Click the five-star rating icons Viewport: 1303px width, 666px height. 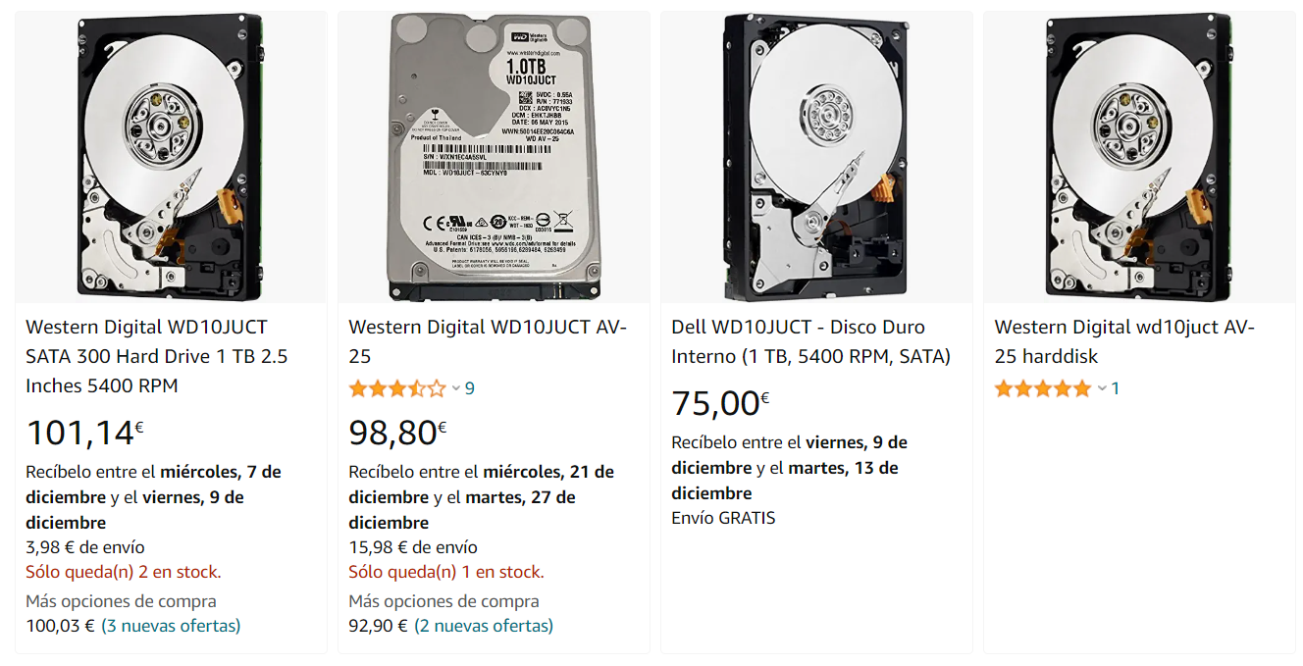coord(1042,388)
